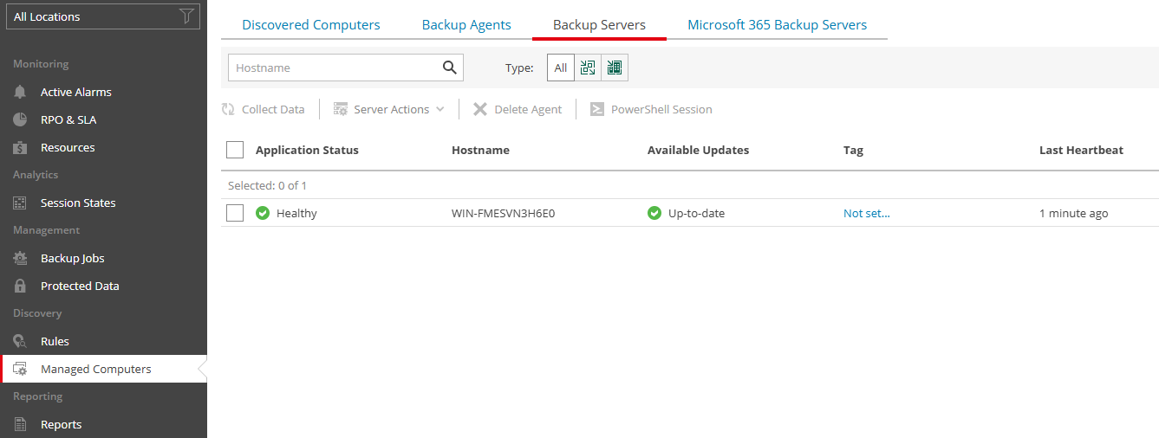1159x438 pixels.
Task: Click the Healthy status text
Action: (296, 213)
